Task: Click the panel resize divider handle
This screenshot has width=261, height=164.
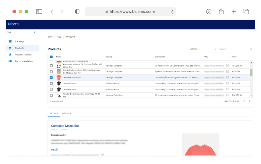Action: point(150,108)
